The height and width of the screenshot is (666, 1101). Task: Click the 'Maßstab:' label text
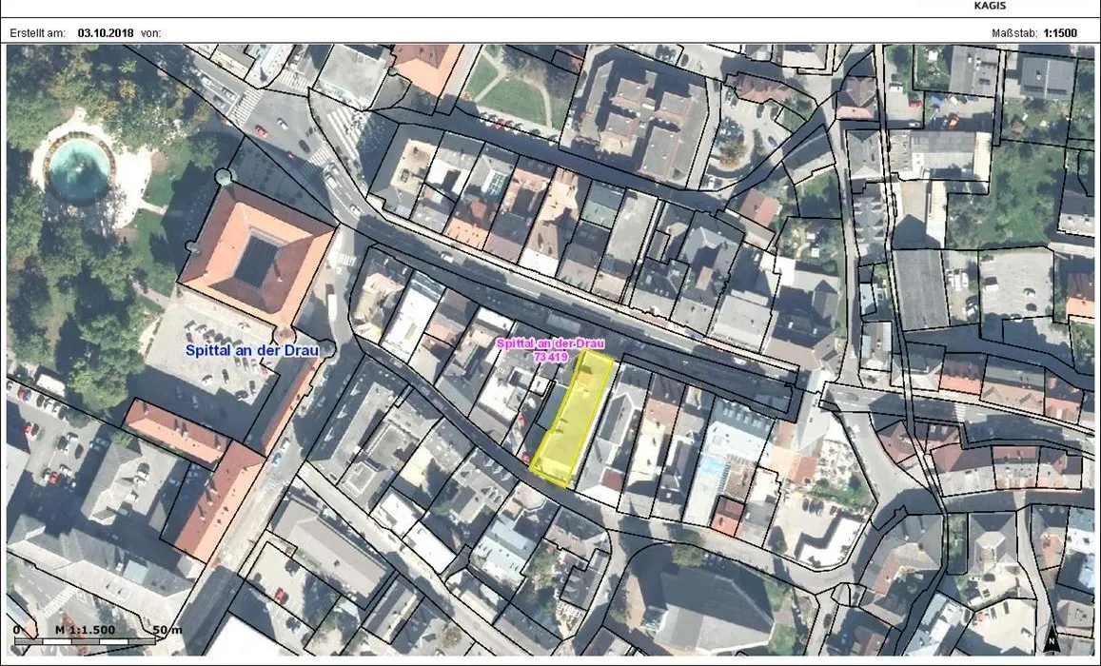tap(1014, 33)
